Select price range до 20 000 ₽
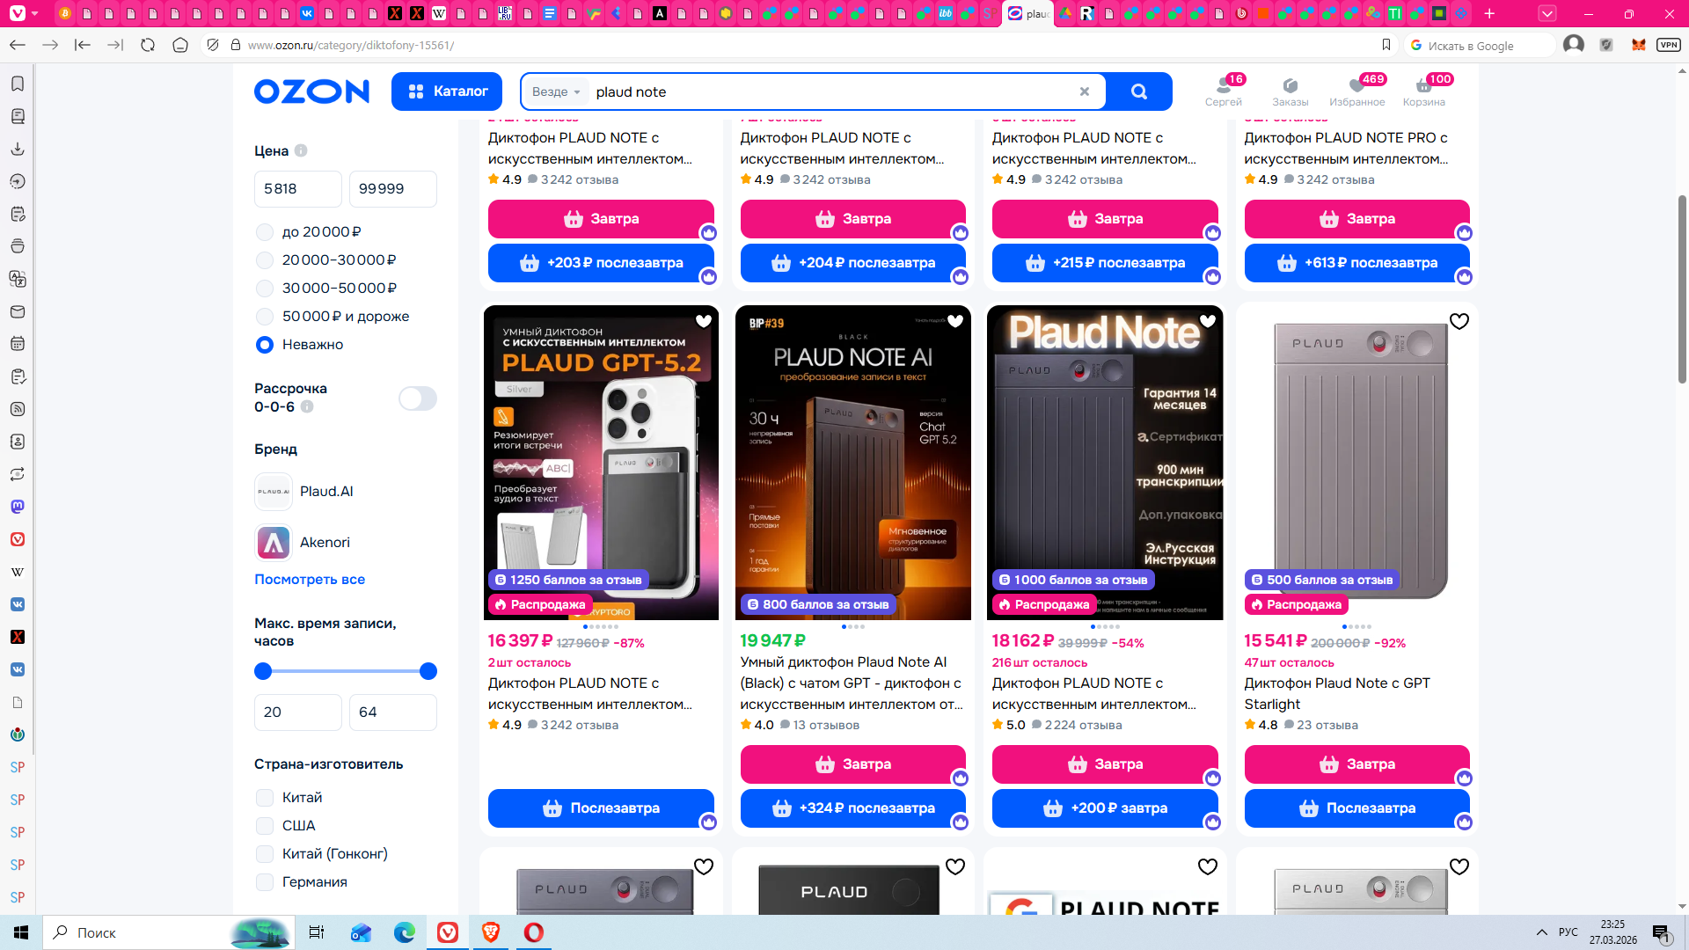 tap(265, 232)
